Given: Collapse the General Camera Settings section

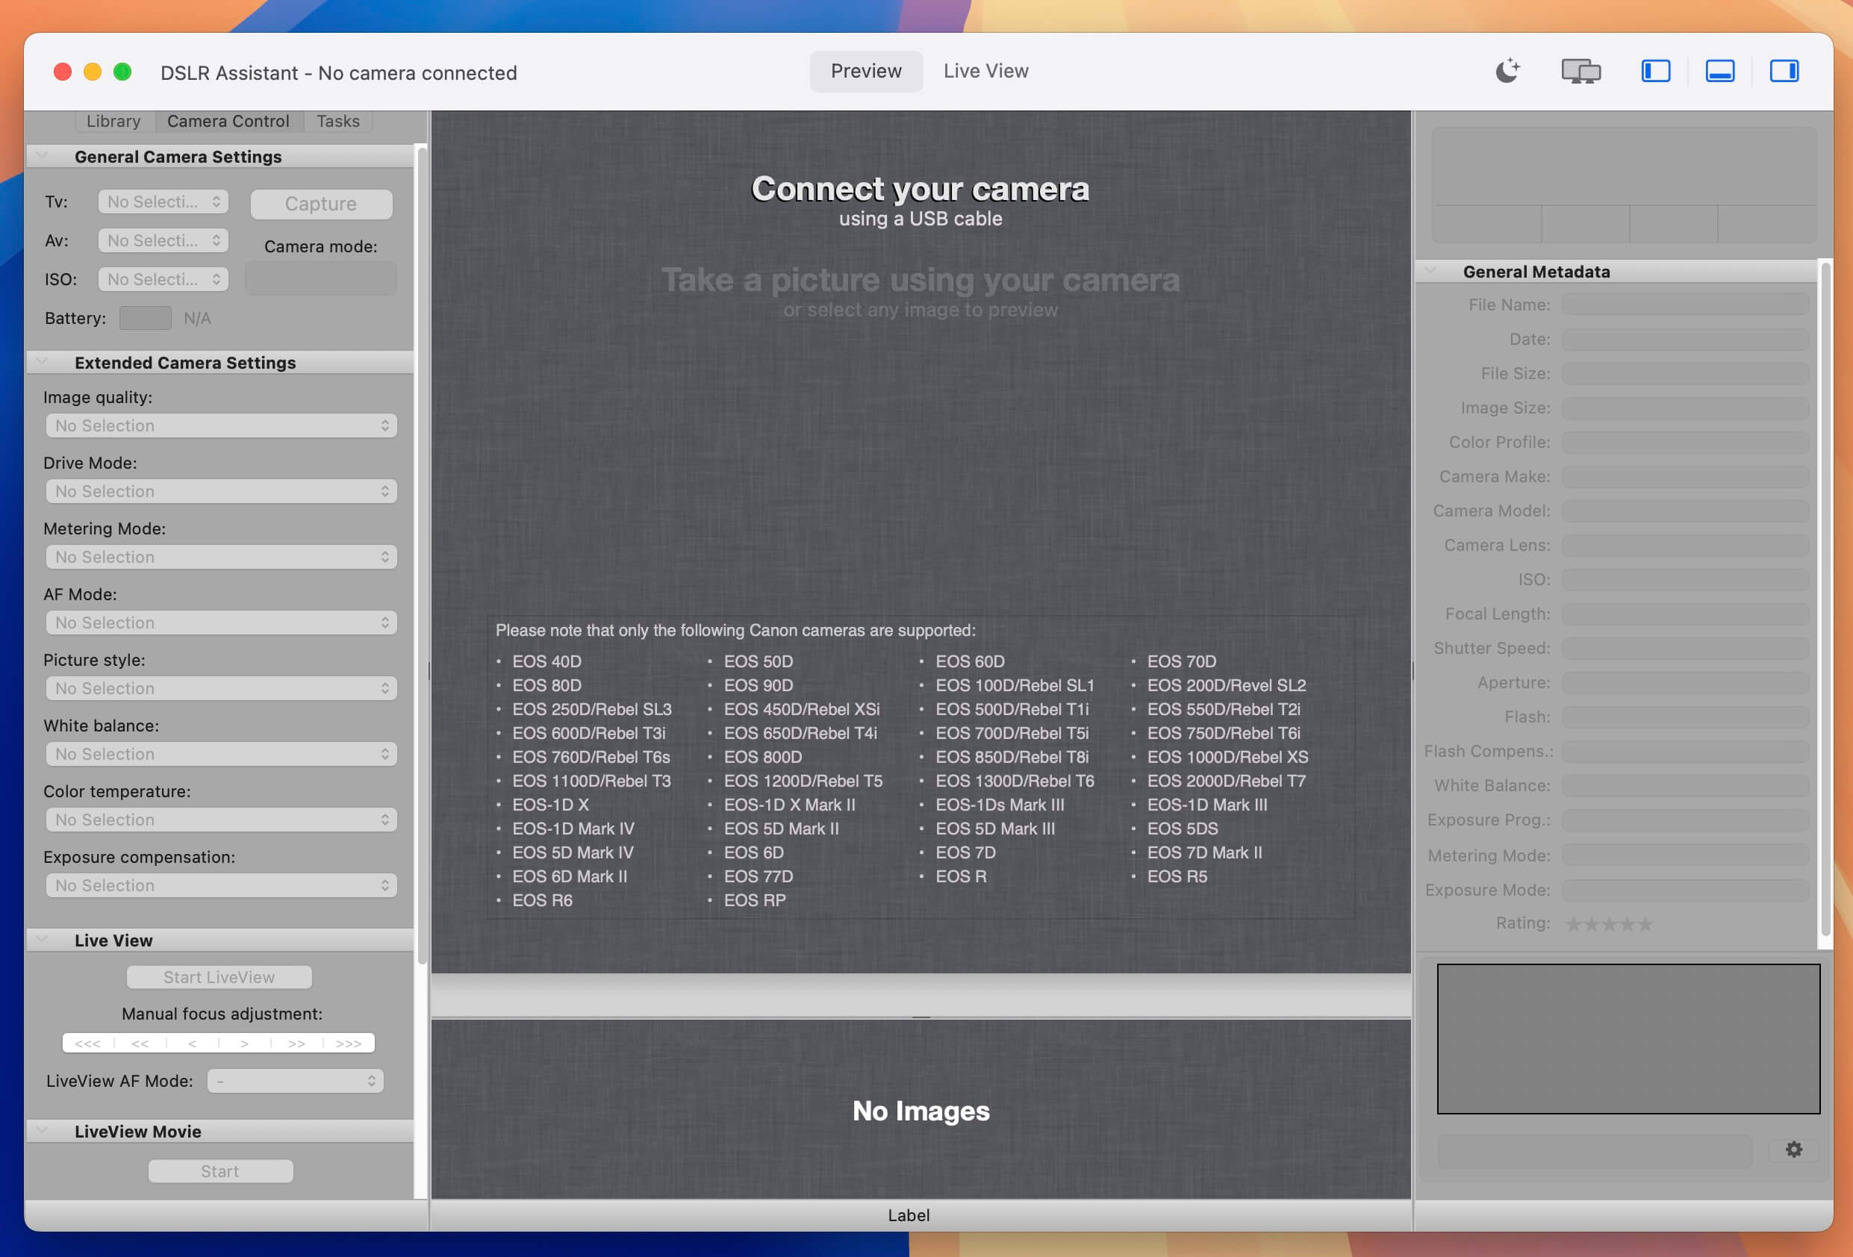Looking at the screenshot, I should tap(43, 154).
